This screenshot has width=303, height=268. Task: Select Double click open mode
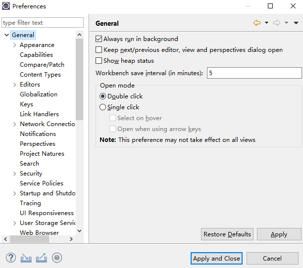pos(102,96)
